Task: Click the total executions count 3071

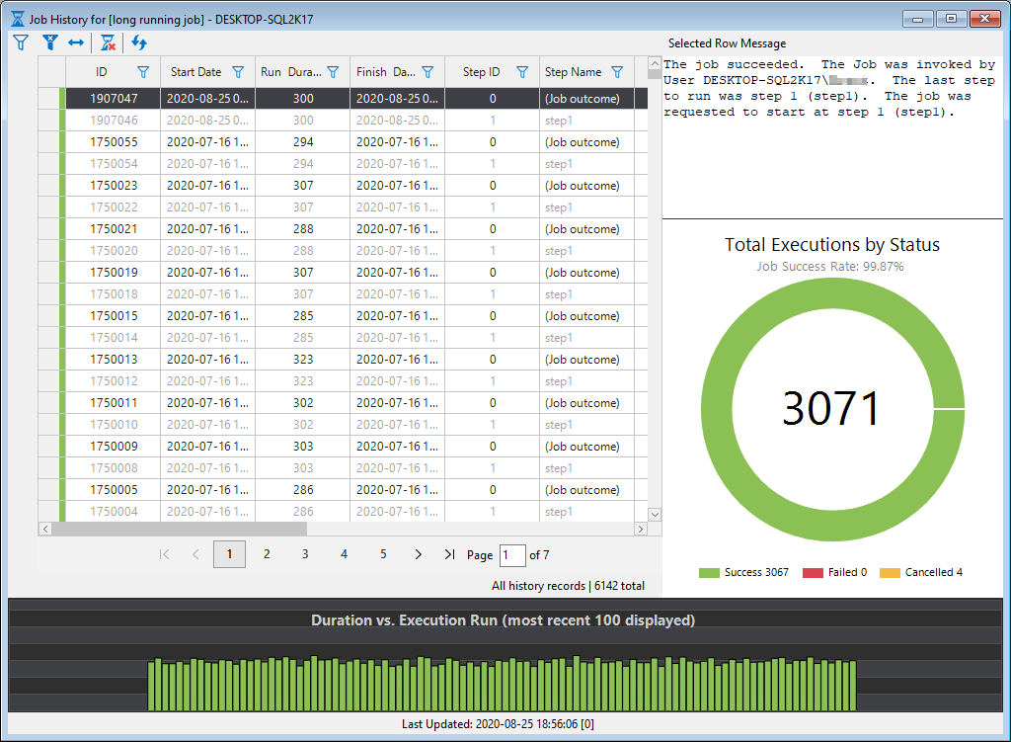Action: pos(831,409)
